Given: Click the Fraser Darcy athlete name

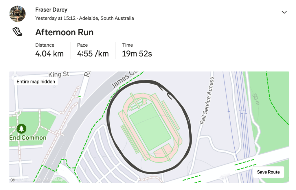Looking at the screenshot, I should click(x=51, y=10).
